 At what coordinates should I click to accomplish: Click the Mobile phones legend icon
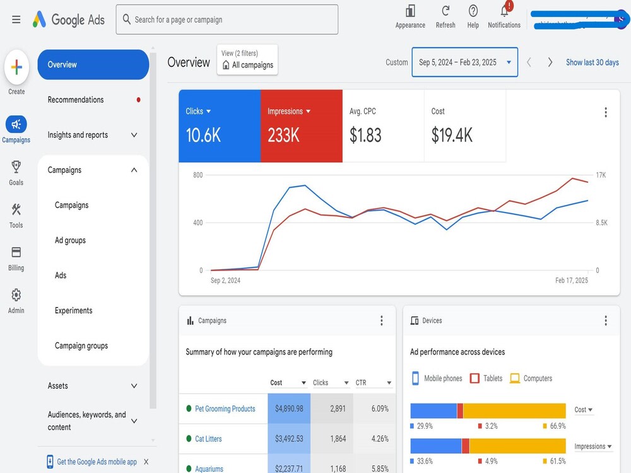(x=415, y=378)
